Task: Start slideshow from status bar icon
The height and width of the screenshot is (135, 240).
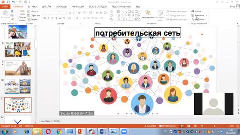Action: tap(202, 126)
